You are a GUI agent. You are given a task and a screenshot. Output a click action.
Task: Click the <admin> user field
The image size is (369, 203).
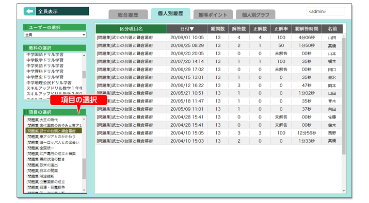326,11
